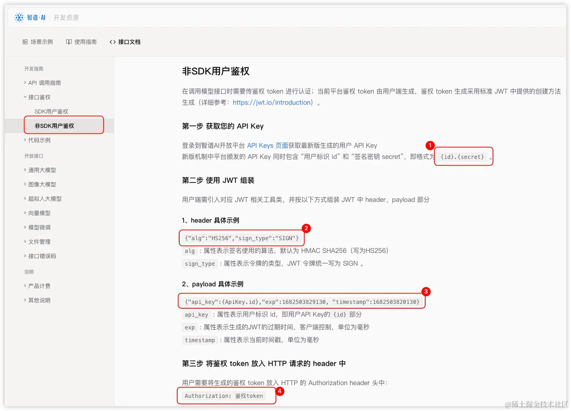Expand the 接口错误码 chevron
This screenshot has width=571, height=411.
click(x=25, y=256)
